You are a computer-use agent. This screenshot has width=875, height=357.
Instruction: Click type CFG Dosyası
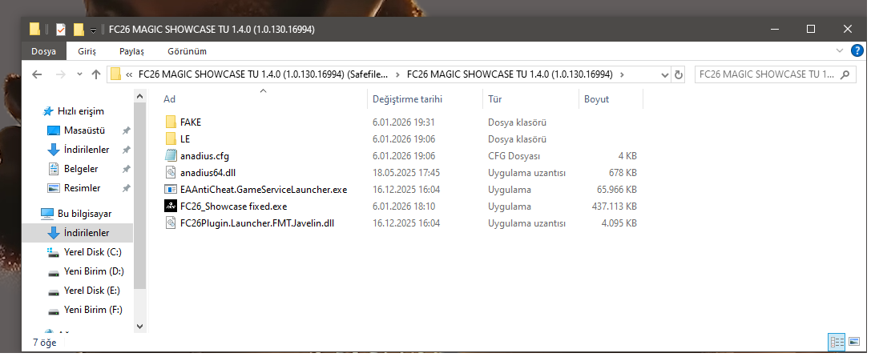[514, 156]
